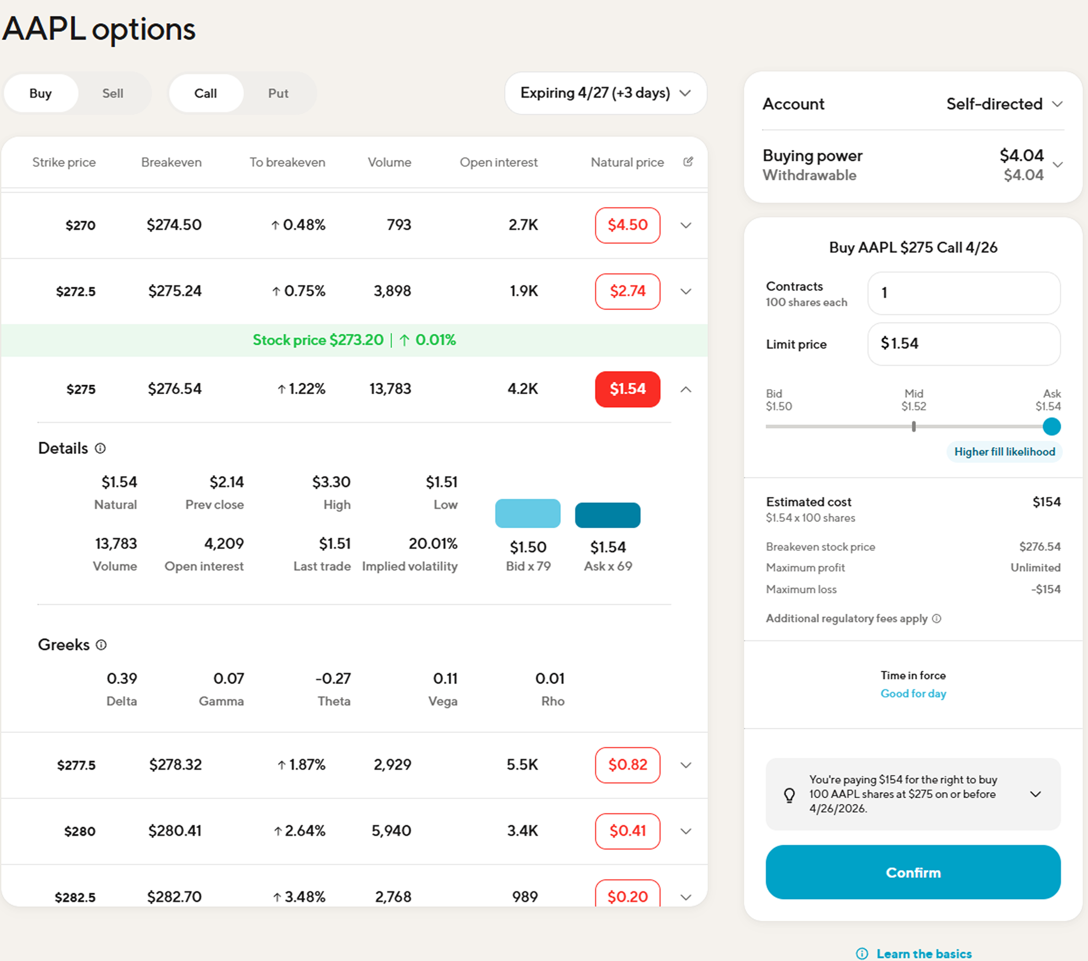Click the 13,783 volume cell in $275 row
This screenshot has height=961, width=1088.
(x=390, y=389)
